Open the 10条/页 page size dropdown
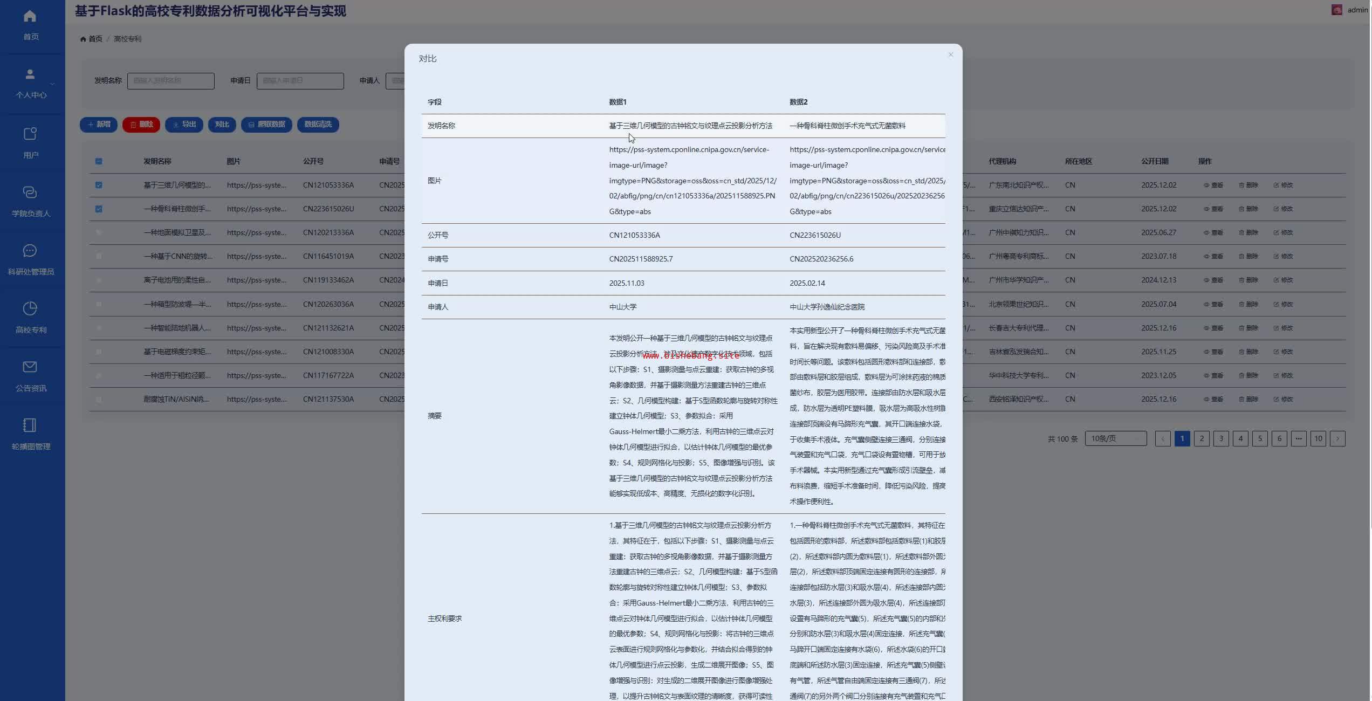1372x701 pixels. [1115, 438]
